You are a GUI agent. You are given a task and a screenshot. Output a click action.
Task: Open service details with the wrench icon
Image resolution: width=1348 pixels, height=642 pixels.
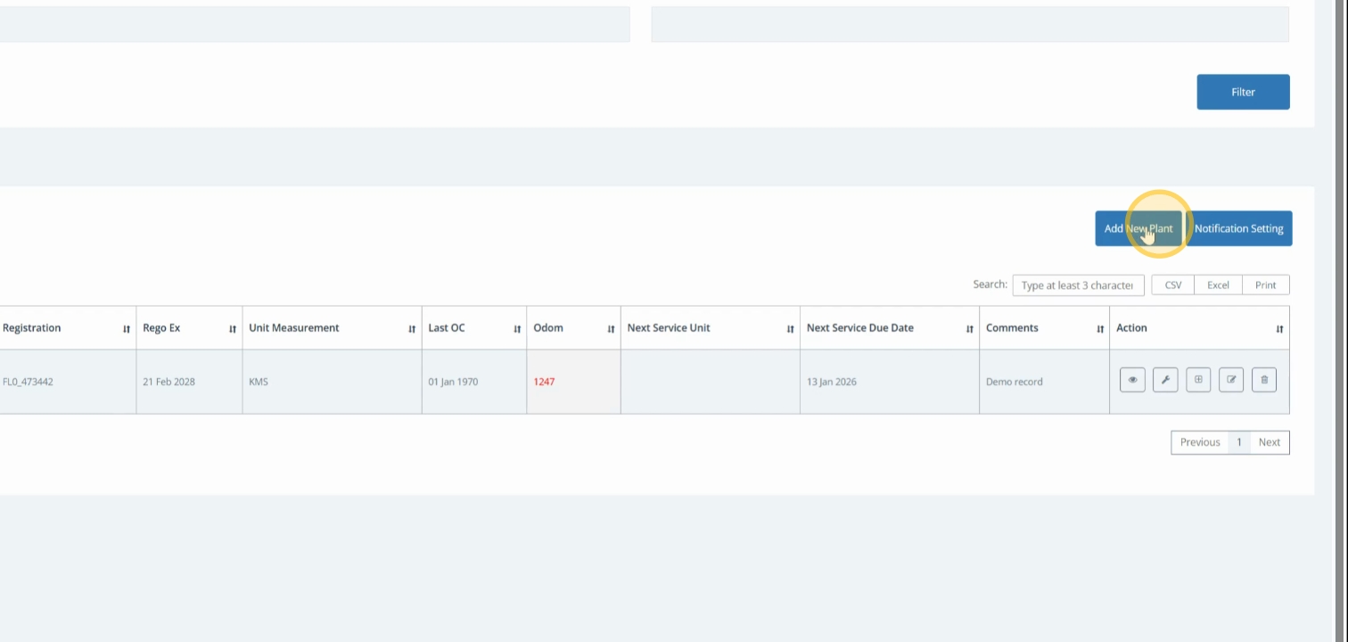[1165, 380]
